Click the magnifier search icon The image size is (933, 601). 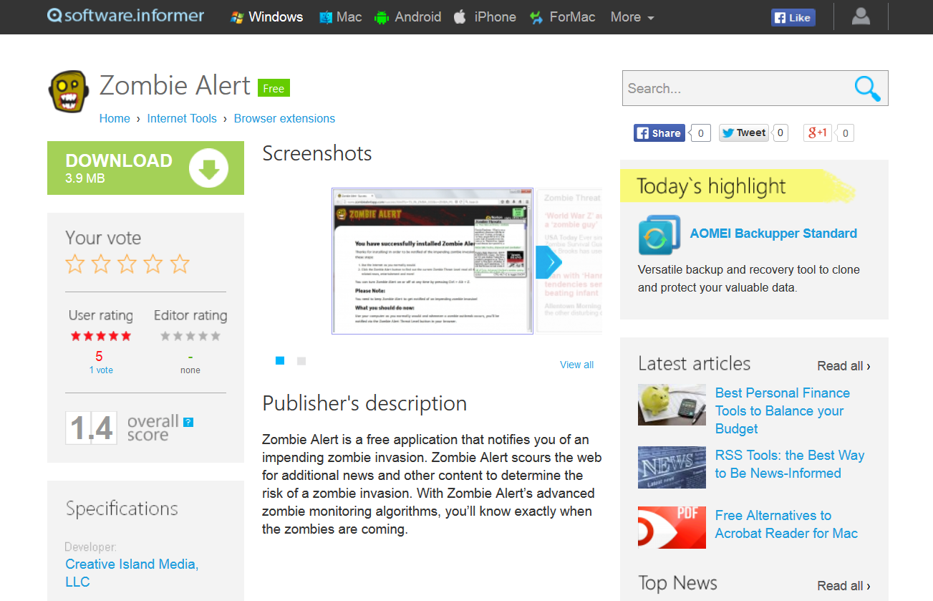(867, 88)
